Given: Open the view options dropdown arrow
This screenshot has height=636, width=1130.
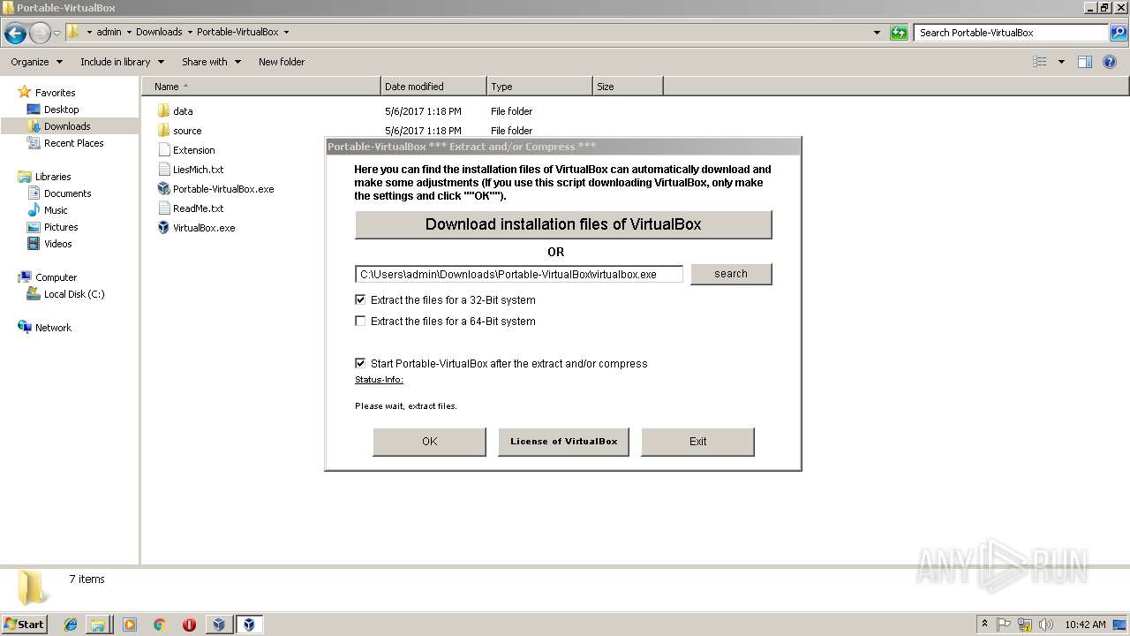Looking at the screenshot, I should 1061,62.
